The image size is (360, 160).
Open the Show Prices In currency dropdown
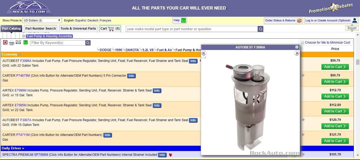42,20
